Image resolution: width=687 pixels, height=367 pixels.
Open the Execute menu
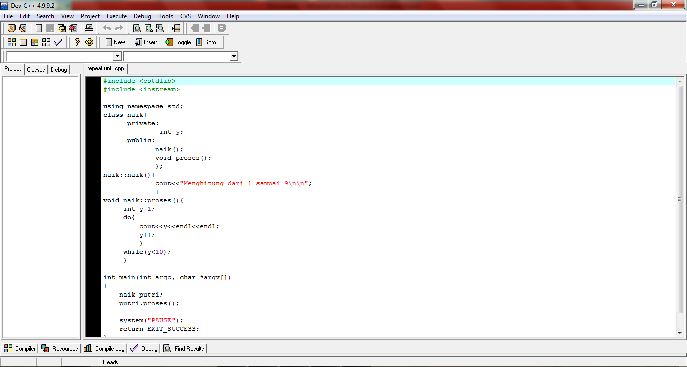click(x=116, y=16)
